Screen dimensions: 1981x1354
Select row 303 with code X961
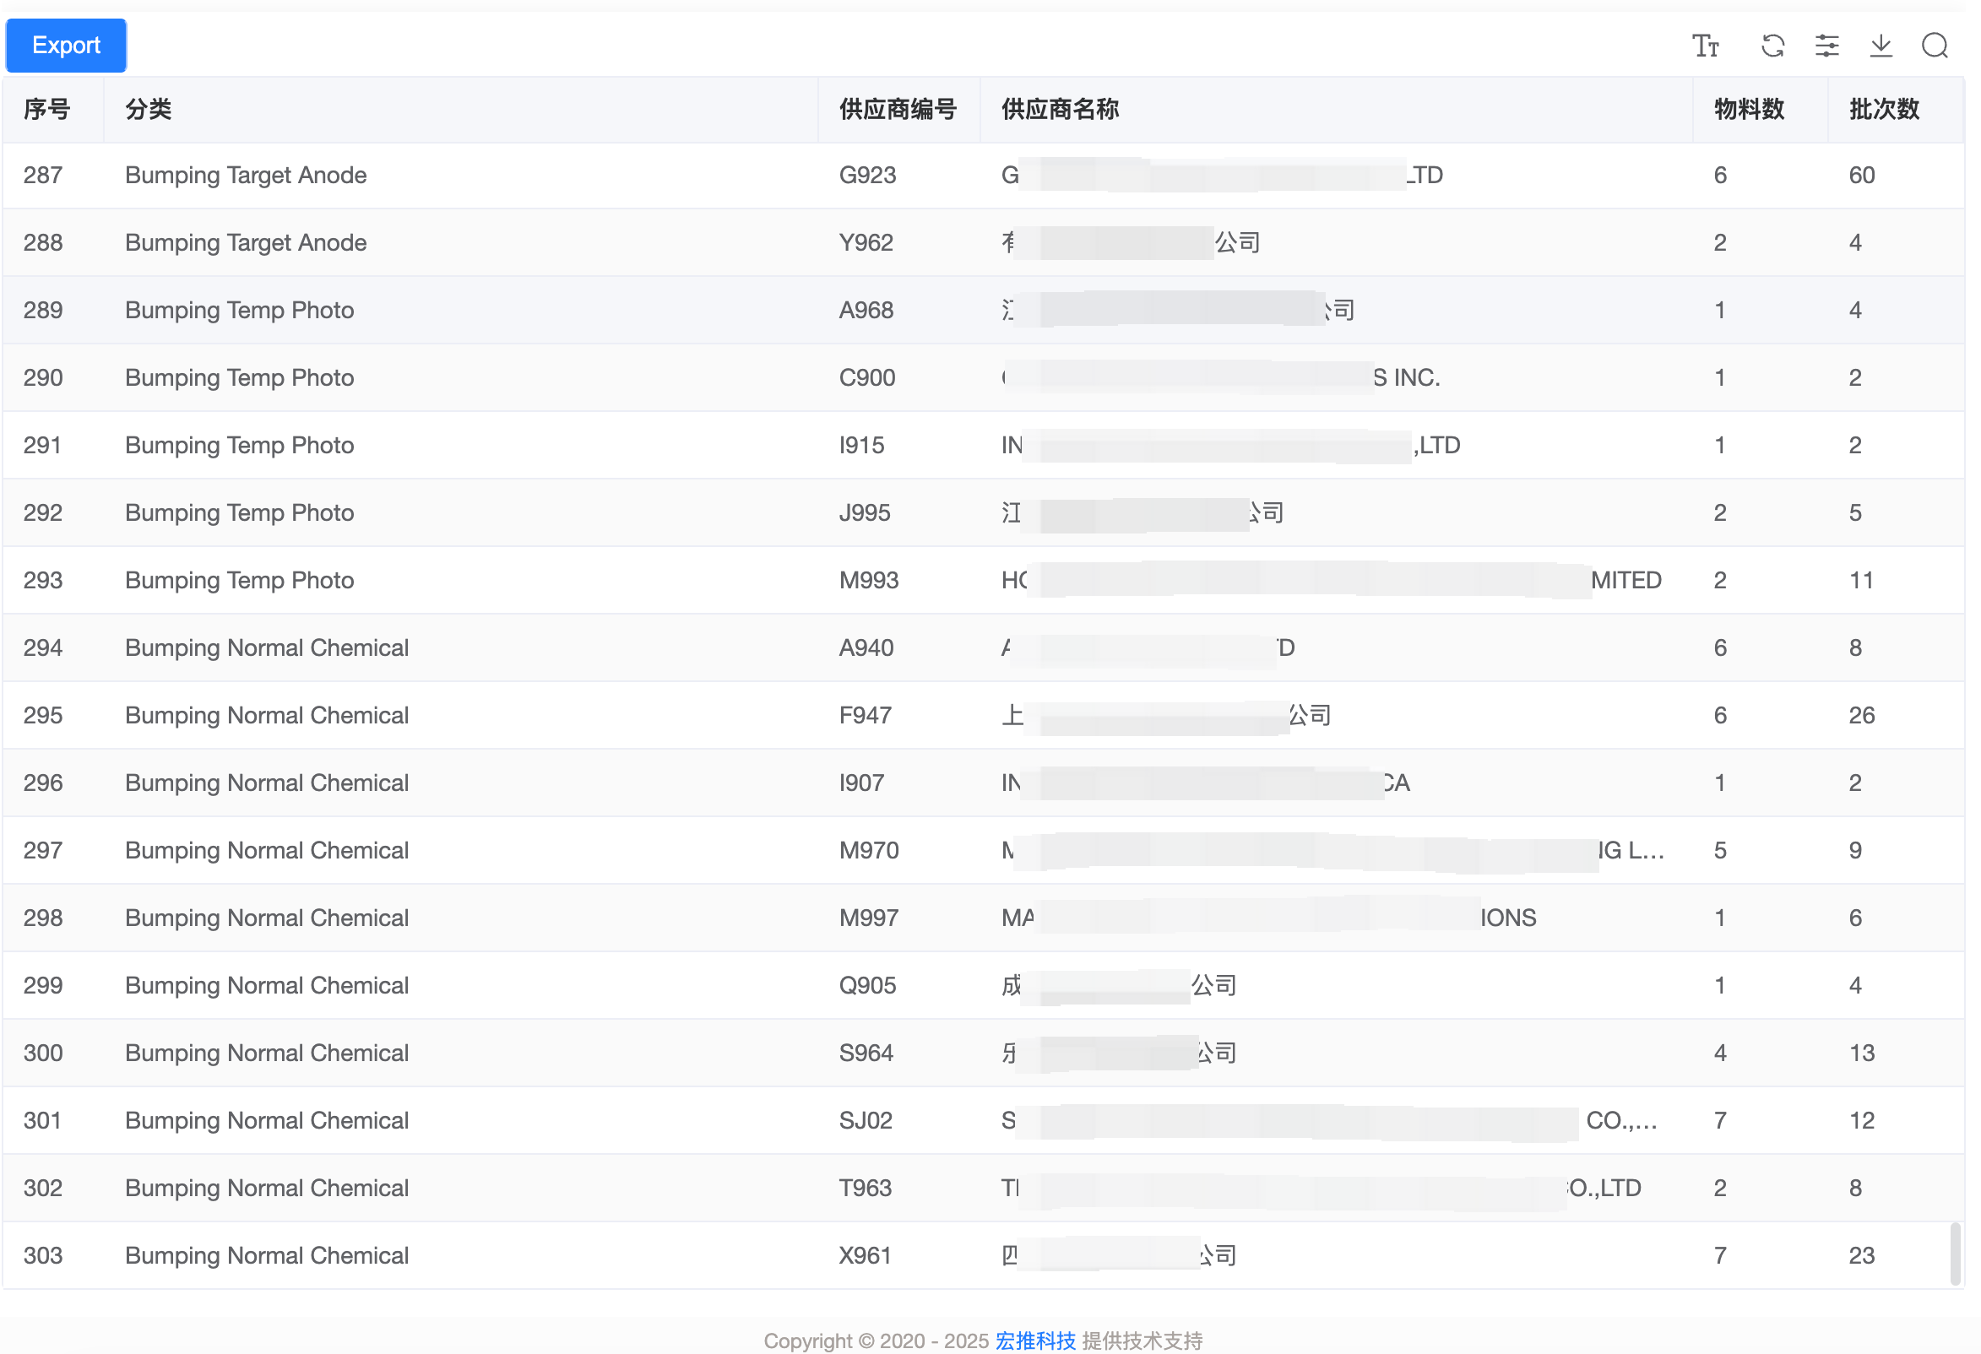pos(865,1256)
